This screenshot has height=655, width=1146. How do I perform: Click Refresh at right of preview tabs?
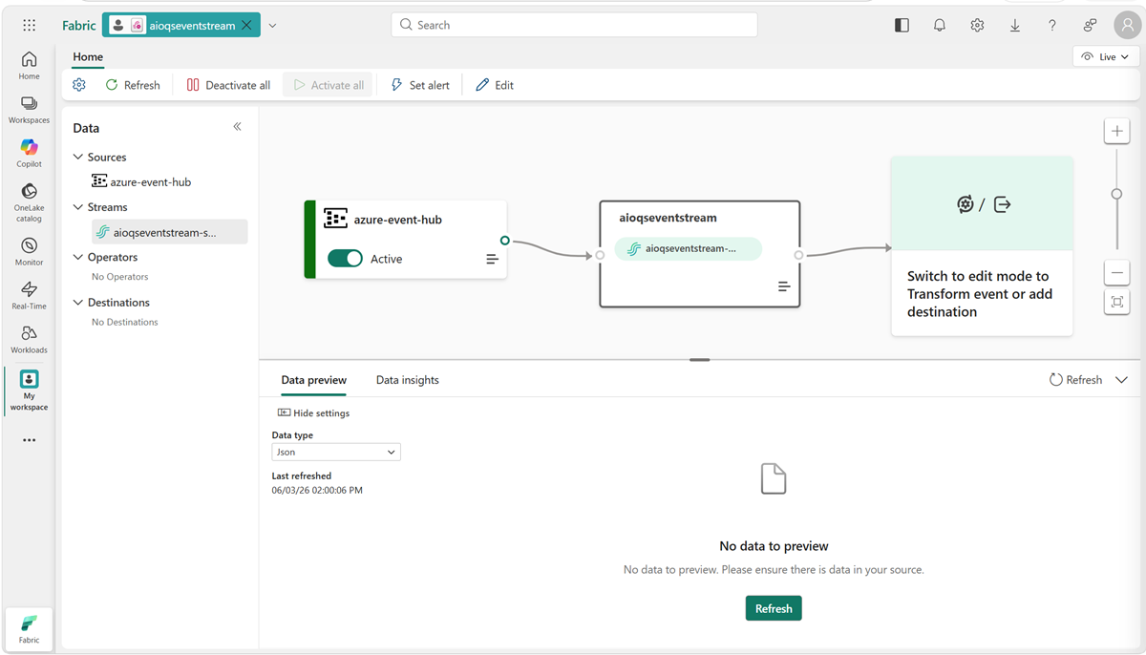(1075, 380)
